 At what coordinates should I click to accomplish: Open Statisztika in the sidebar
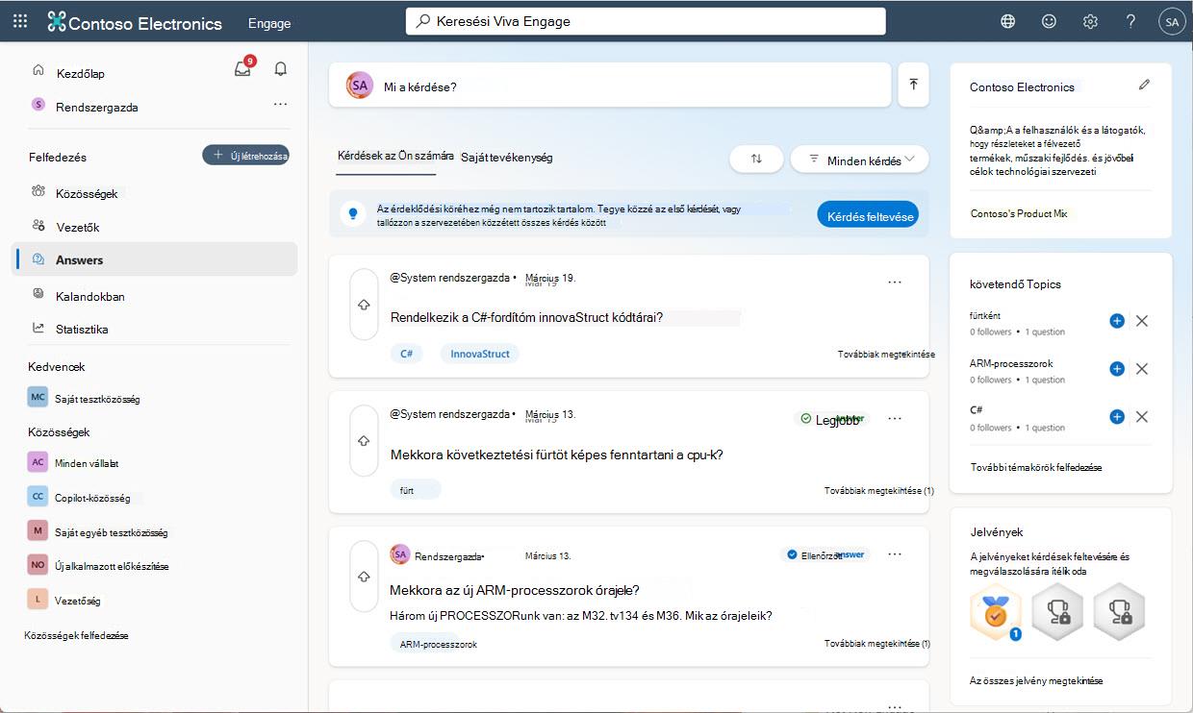pos(82,329)
